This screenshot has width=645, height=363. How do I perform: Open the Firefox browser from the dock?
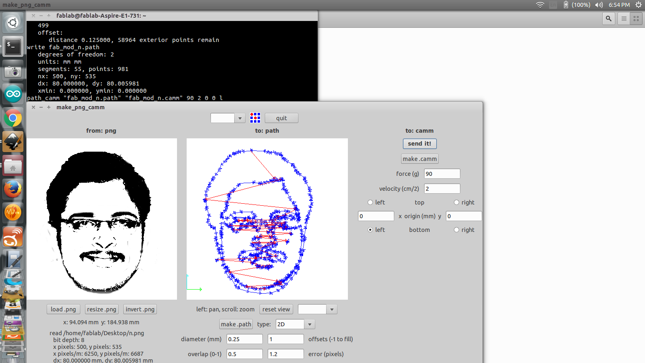pyautogui.click(x=13, y=189)
